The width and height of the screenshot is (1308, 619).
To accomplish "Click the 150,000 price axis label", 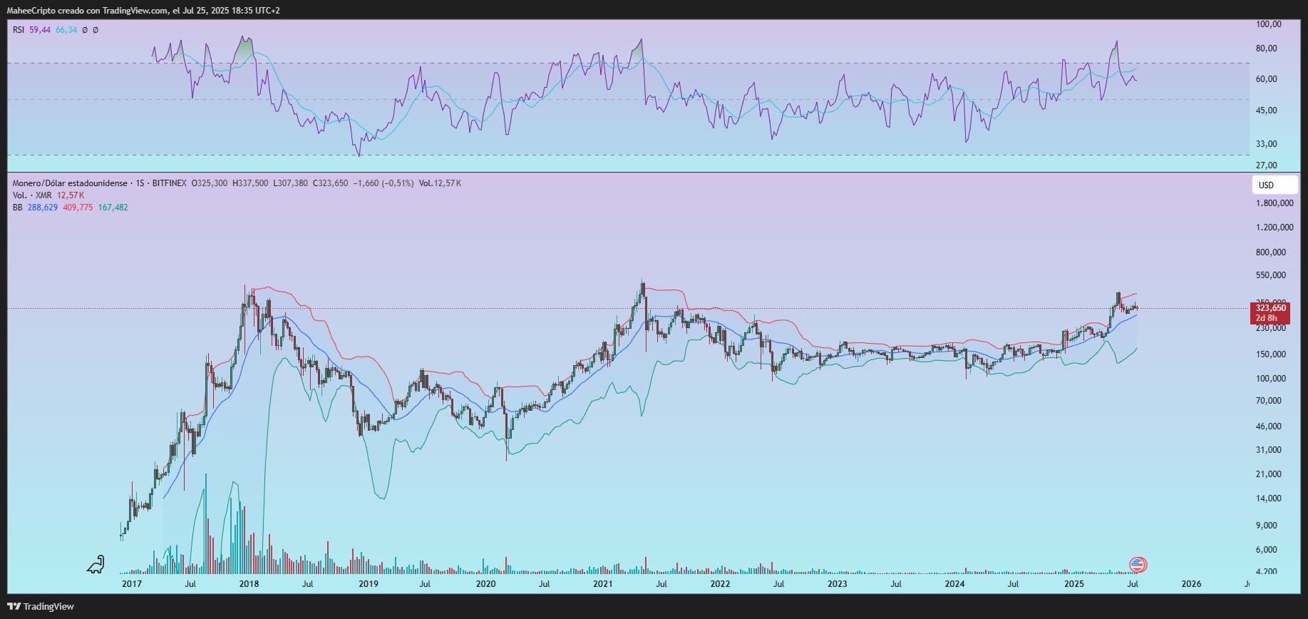I will (x=1271, y=354).
